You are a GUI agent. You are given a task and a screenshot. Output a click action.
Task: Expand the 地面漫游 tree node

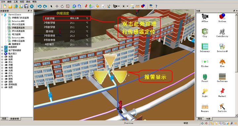tap(2, 47)
